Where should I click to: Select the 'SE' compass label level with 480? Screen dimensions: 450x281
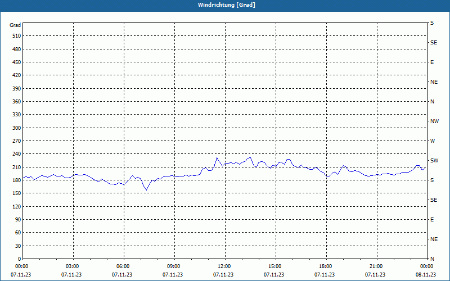(434, 43)
